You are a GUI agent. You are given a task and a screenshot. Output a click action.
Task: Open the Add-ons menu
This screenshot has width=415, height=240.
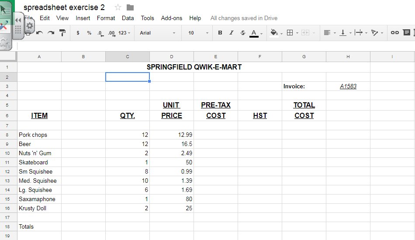pyautogui.click(x=172, y=18)
